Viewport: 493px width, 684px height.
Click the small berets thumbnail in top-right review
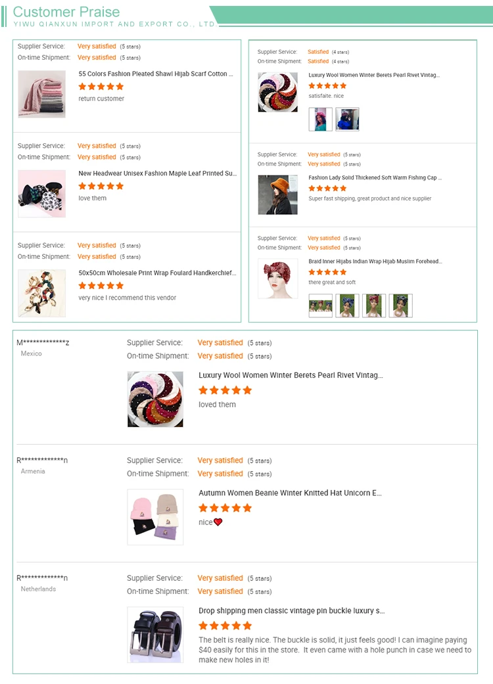click(x=278, y=92)
